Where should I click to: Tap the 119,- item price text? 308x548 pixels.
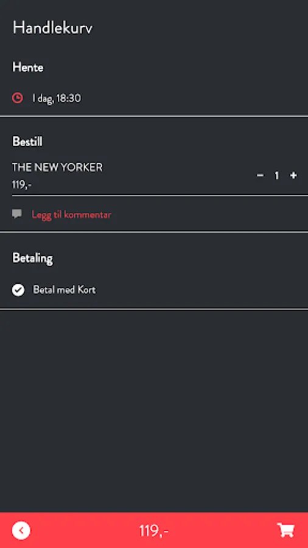click(22, 184)
